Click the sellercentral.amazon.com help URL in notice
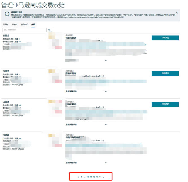This screenshot has height=182, width=188. click(x=94, y=17)
